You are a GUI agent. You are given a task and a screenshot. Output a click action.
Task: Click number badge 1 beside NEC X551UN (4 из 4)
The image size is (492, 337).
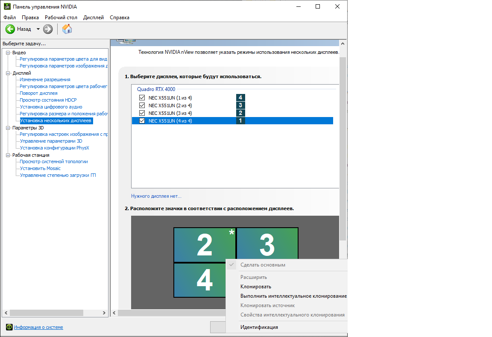[240, 120]
